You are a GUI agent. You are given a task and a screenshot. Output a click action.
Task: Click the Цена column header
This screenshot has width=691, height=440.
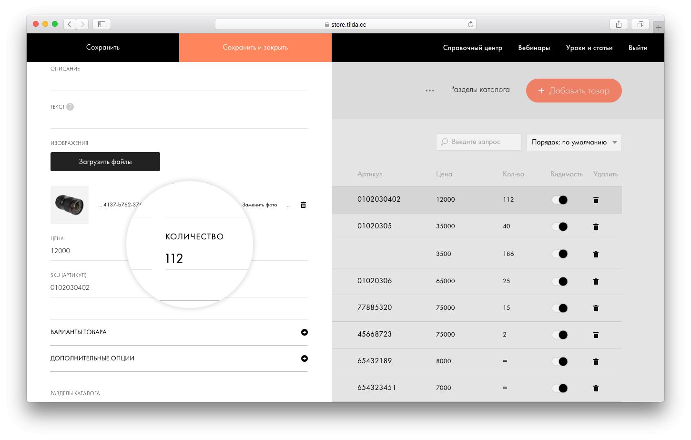(x=444, y=174)
